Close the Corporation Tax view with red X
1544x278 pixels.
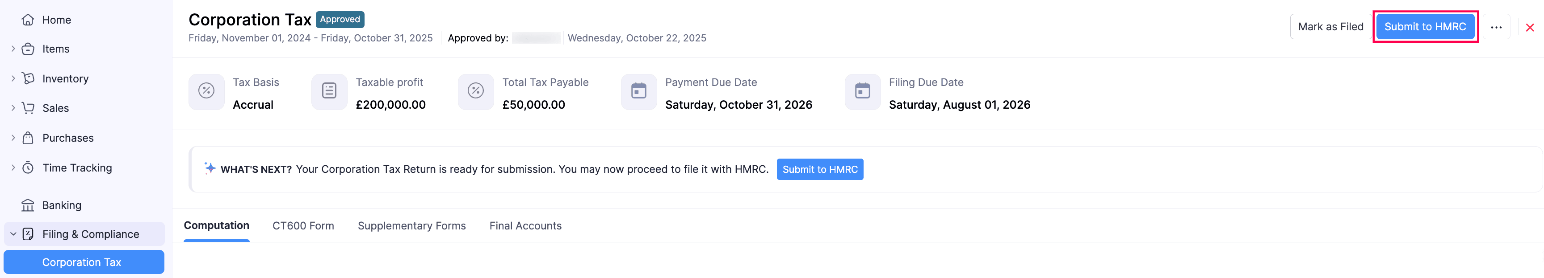pyautogui.click(x=1530, y=28)
